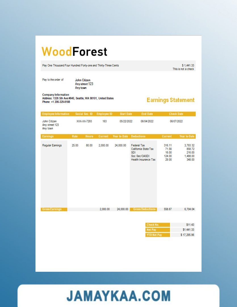Click the company phone number
The image size is (237, 307).
tap(56, 102)
